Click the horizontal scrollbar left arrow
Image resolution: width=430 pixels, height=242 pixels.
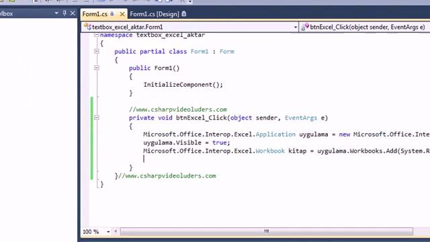(116, 231)
